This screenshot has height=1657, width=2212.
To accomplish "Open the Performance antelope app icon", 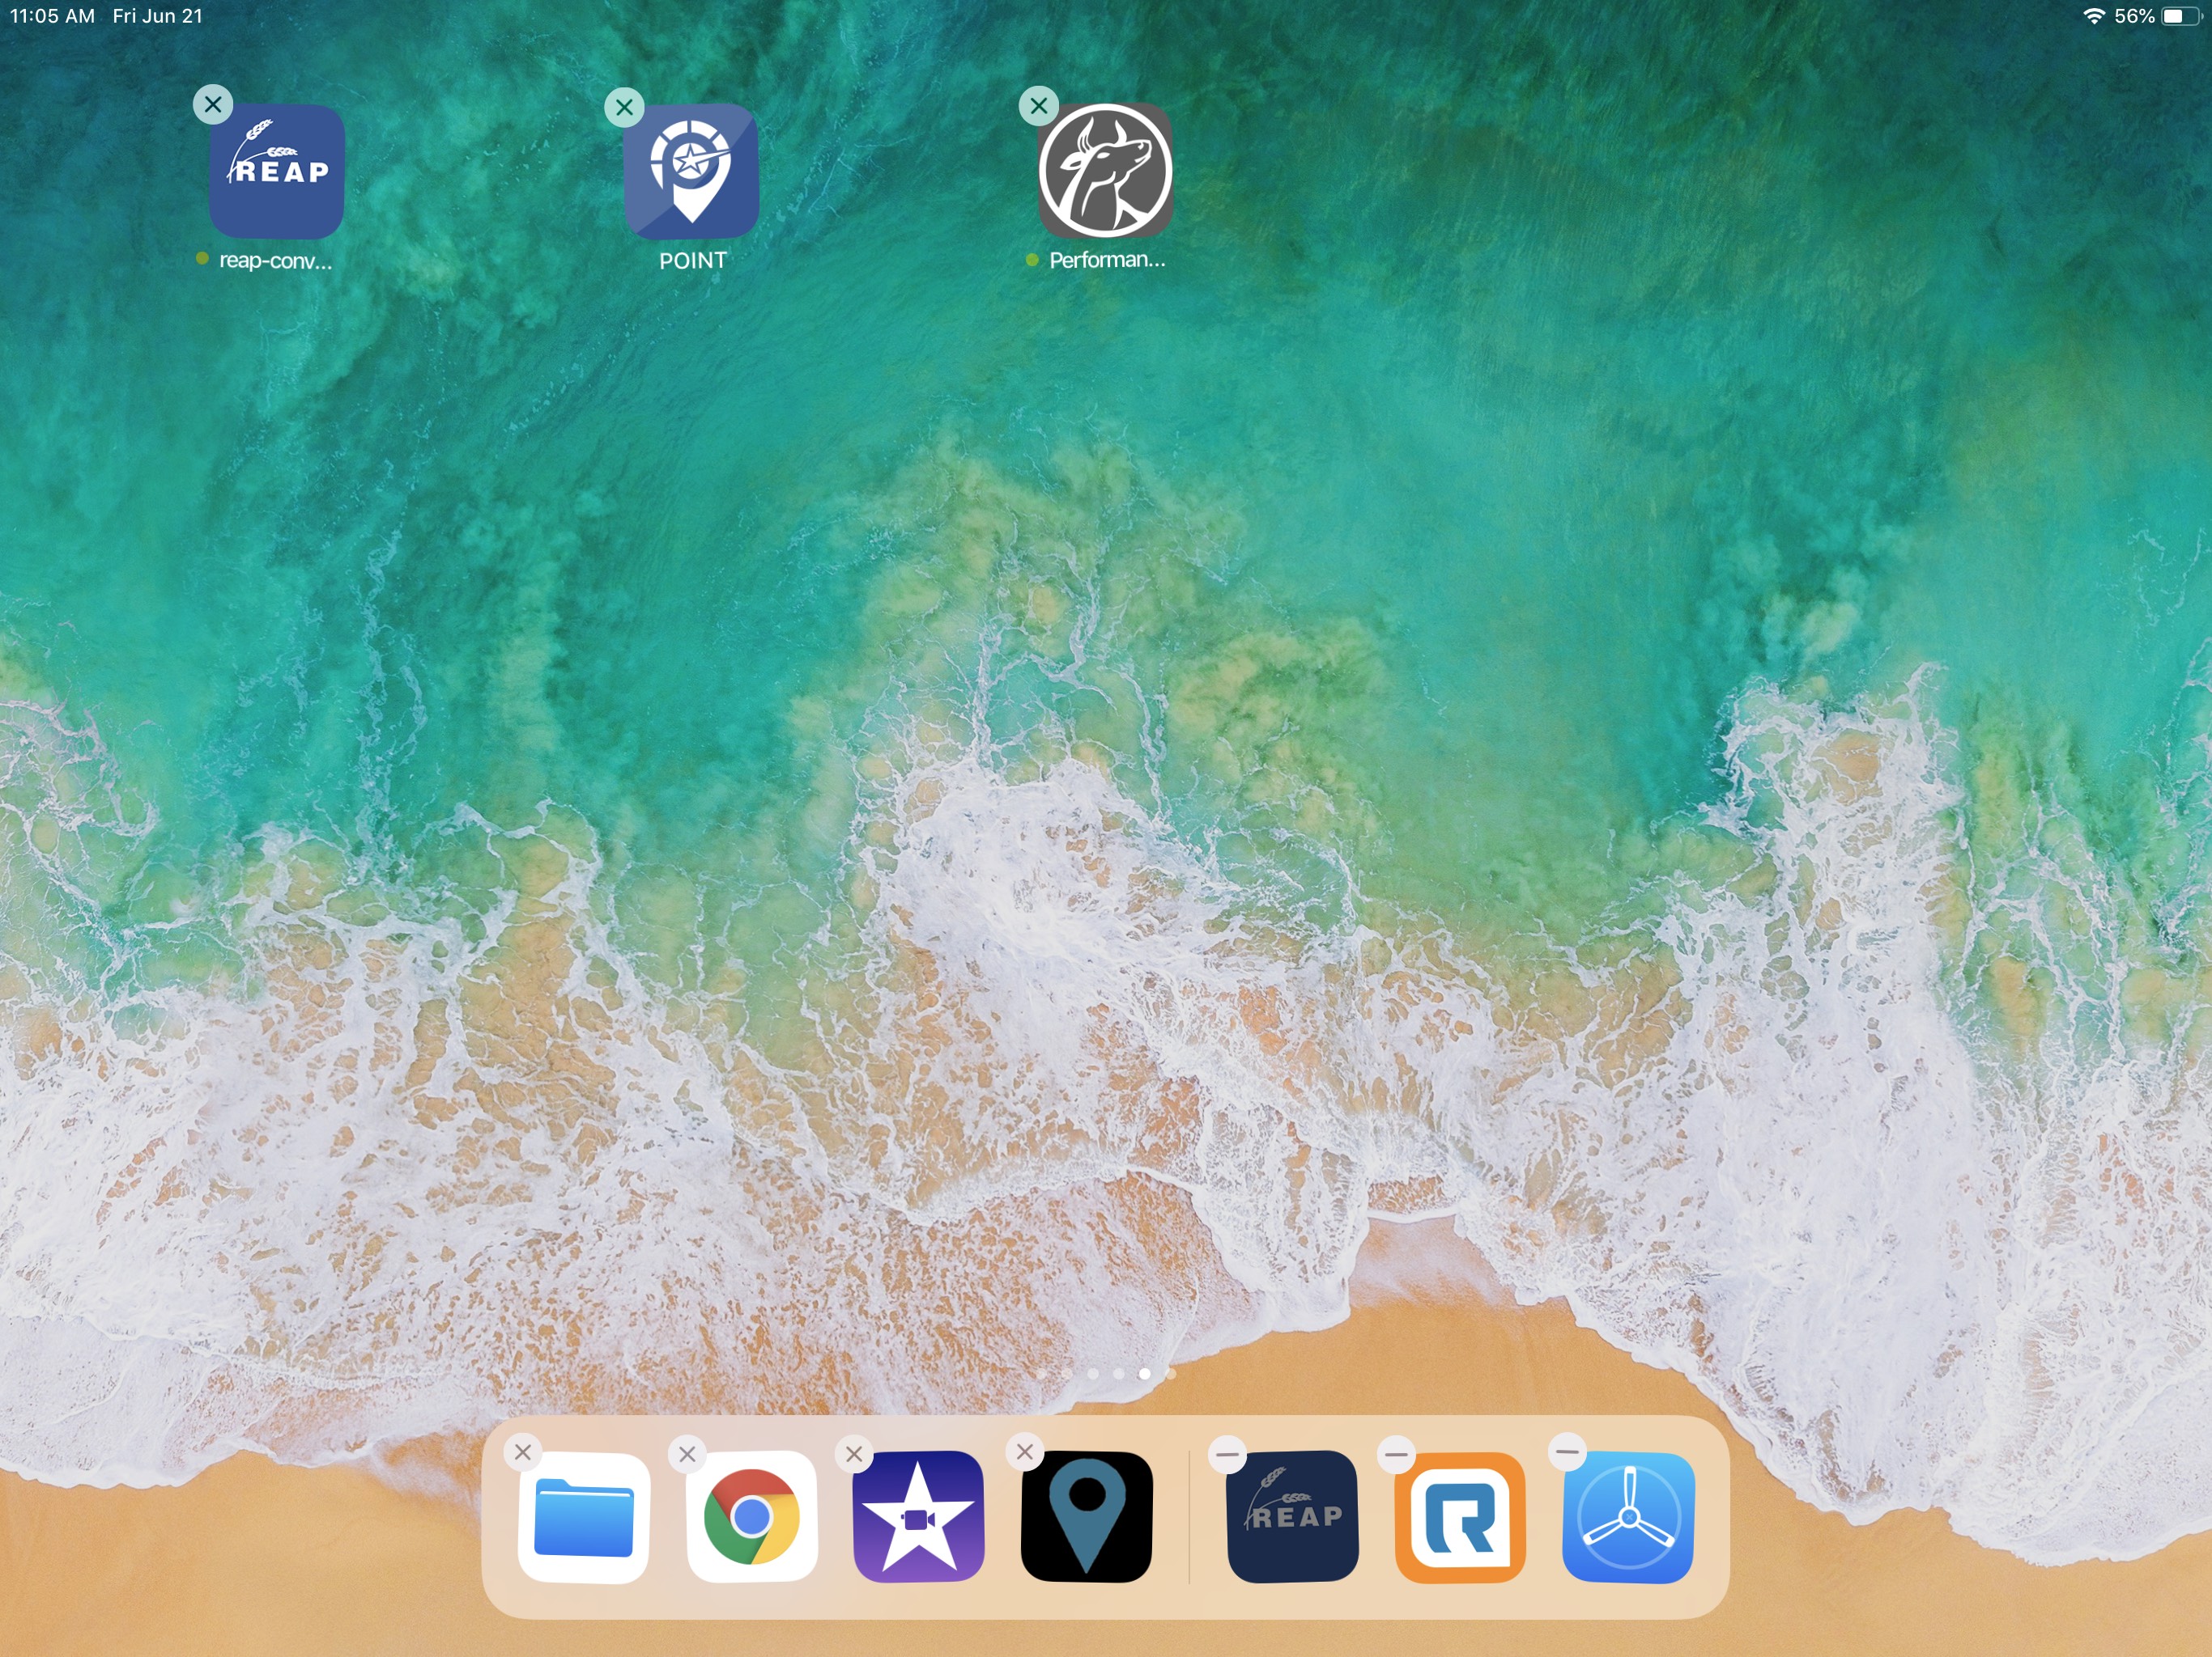I will (1105, 172).
